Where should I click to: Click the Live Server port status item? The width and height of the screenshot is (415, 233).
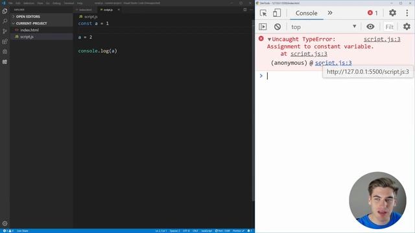point(222,231)
